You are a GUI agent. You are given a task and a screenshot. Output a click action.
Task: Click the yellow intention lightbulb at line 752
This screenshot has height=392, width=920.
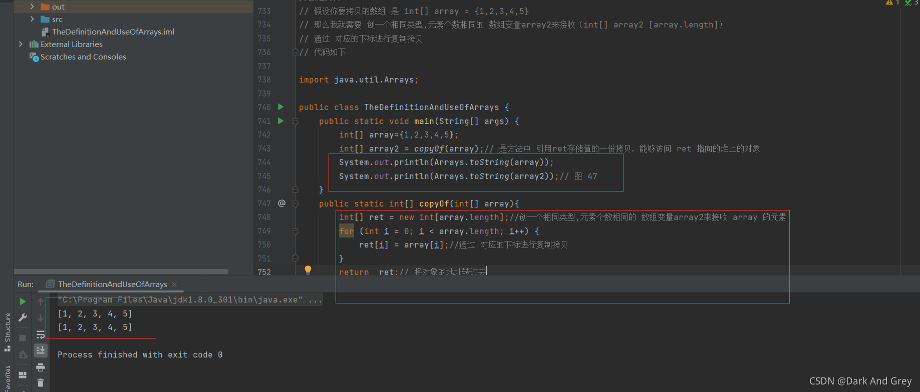point(308,270)
